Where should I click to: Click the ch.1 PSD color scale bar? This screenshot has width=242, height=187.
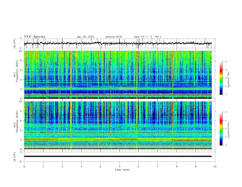point(221,78)
